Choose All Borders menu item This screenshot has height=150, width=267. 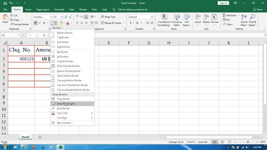(73, 57)
